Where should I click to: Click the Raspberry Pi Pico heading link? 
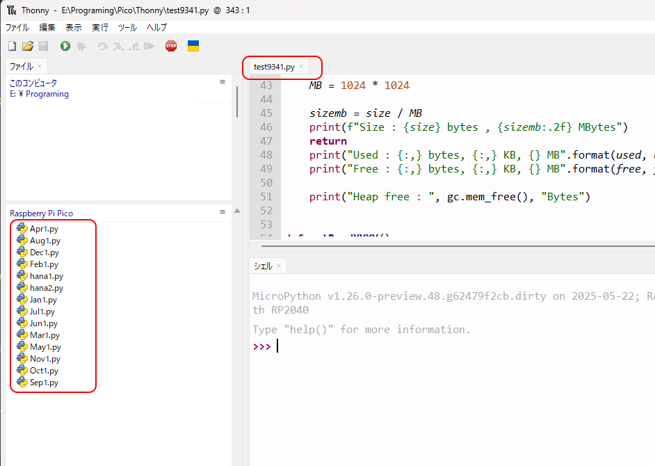click(x=41, y=214)
